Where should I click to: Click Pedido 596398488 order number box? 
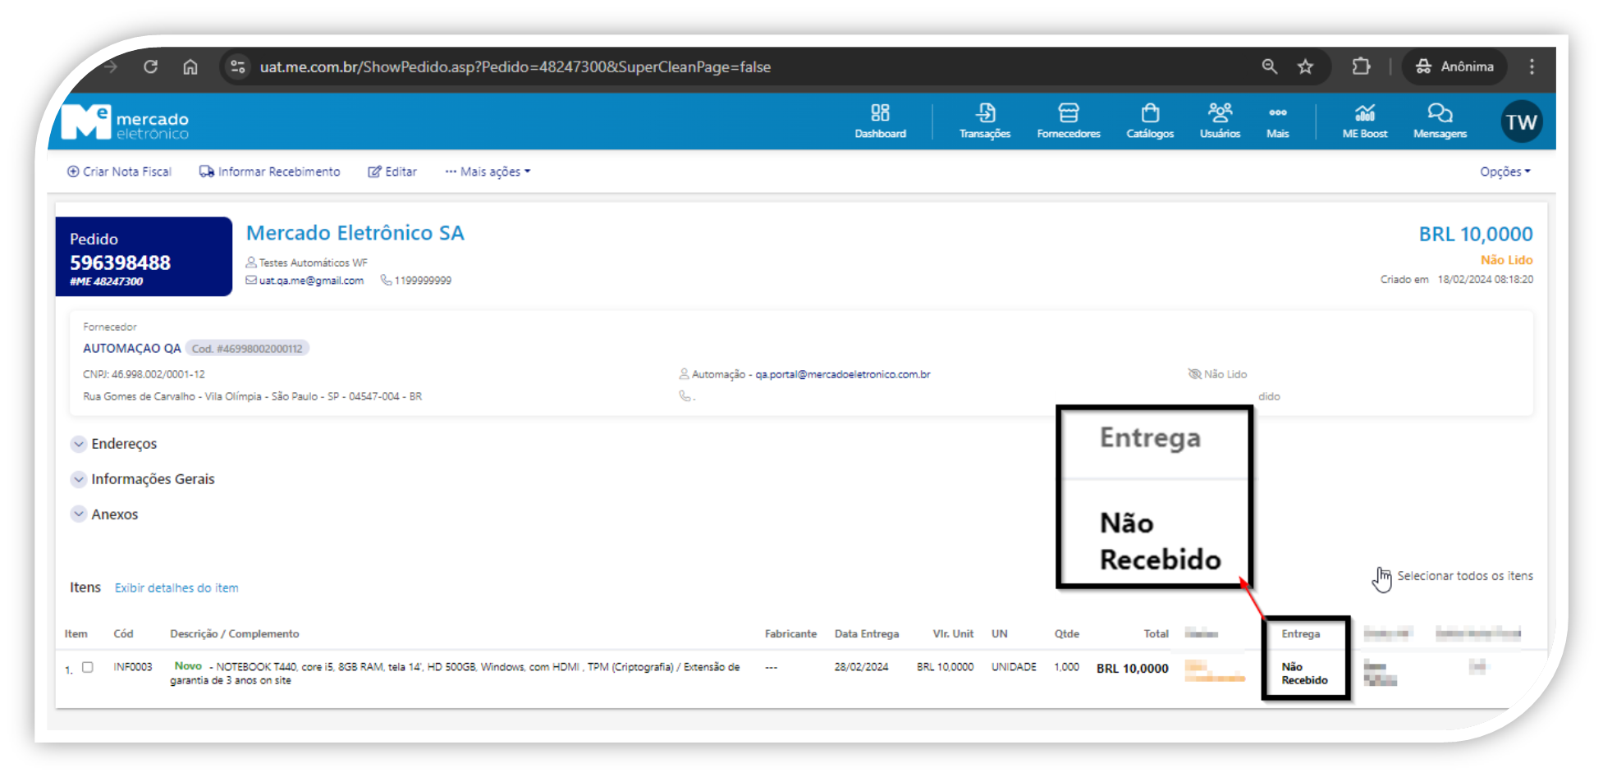tap(144, 257)
